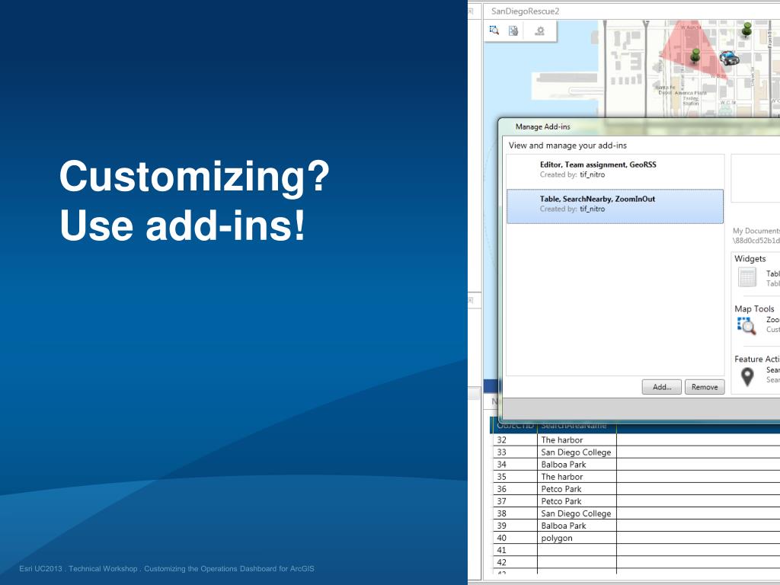780x585 pixels.
Task: Click the 'polygon' cell in row 40
Action: point(577,538)
